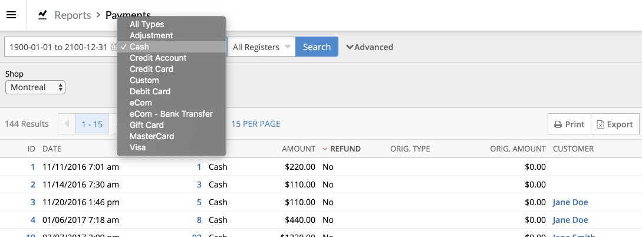Open sale 8 link in 01/06/2017 row
This screenshot has height=237, width=642.
[x=199, y=220]
